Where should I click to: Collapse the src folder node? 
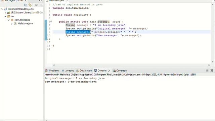[5, 16]
